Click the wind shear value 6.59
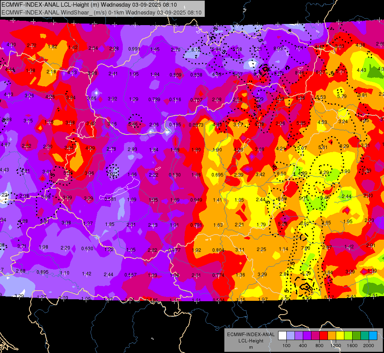Viewport: 384px width, 353px height. tap(282, 199)
